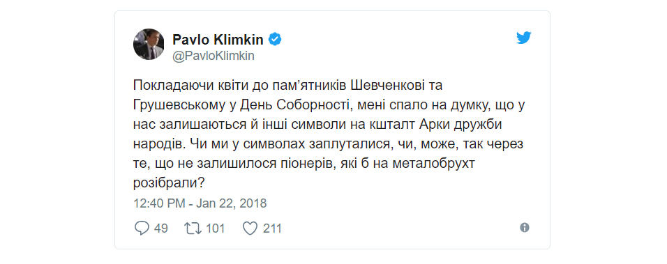Open the tweet info circle icon

click(x=525, y=228)
